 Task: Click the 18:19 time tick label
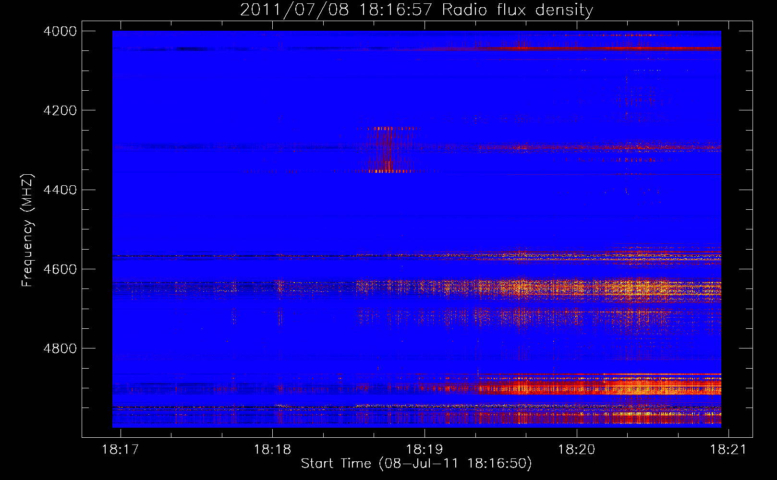425,449
